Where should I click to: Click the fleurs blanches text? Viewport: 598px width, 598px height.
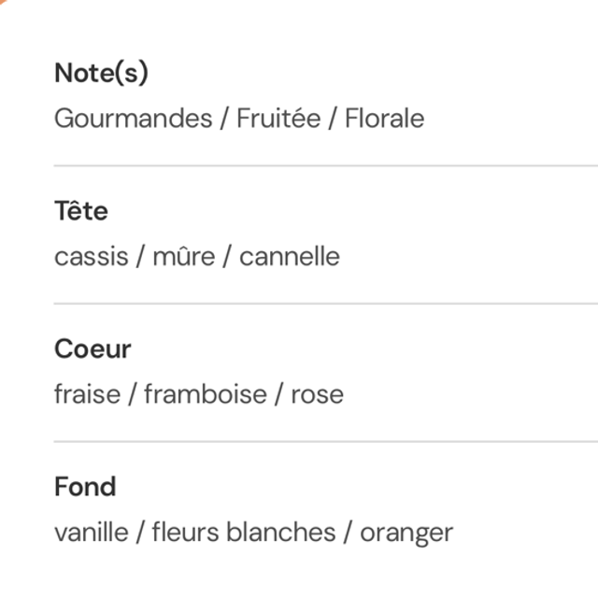(243, 533)
